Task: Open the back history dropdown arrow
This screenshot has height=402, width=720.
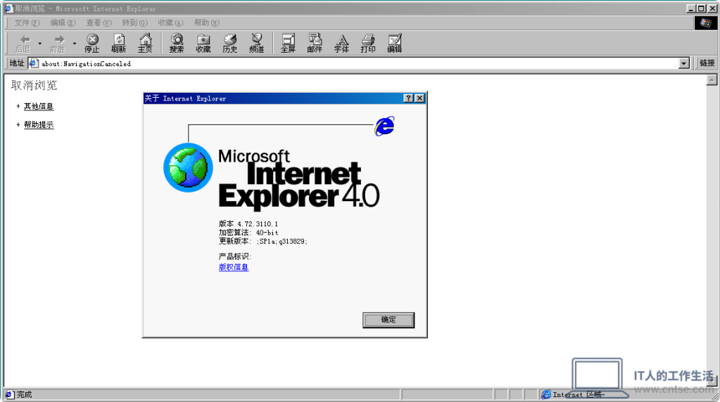Action: coord(40,44)
